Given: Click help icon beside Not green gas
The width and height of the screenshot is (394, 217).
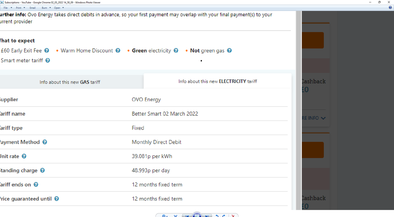Looking at the screenshot, I should point(229,50).
